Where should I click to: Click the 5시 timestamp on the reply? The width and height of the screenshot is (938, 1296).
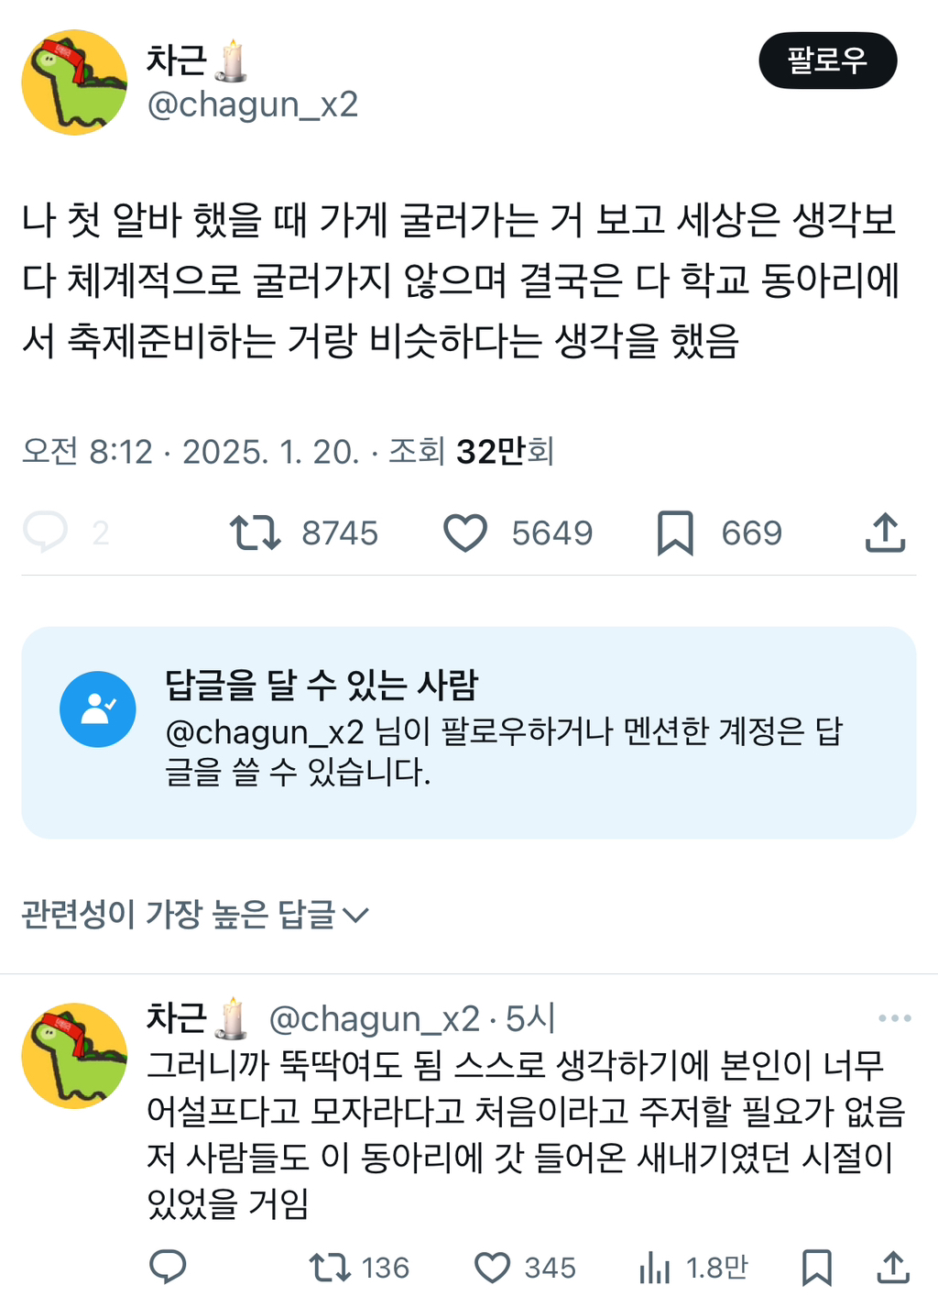(530, 1018)
